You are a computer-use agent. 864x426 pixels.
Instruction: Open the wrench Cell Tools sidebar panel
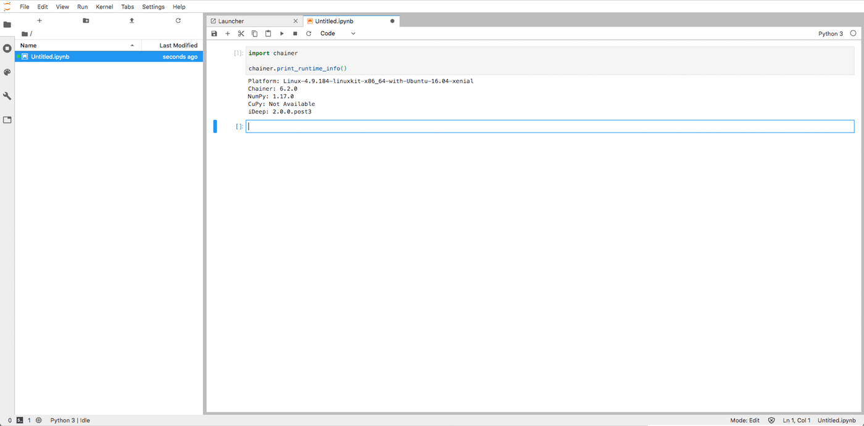(x=7, y=96)
